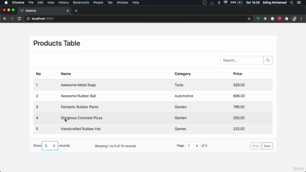The height and width of the screenshot is (172, 306).
Task: Select Gorgeous Concrete Pizza name
Action: click(82, 118)
